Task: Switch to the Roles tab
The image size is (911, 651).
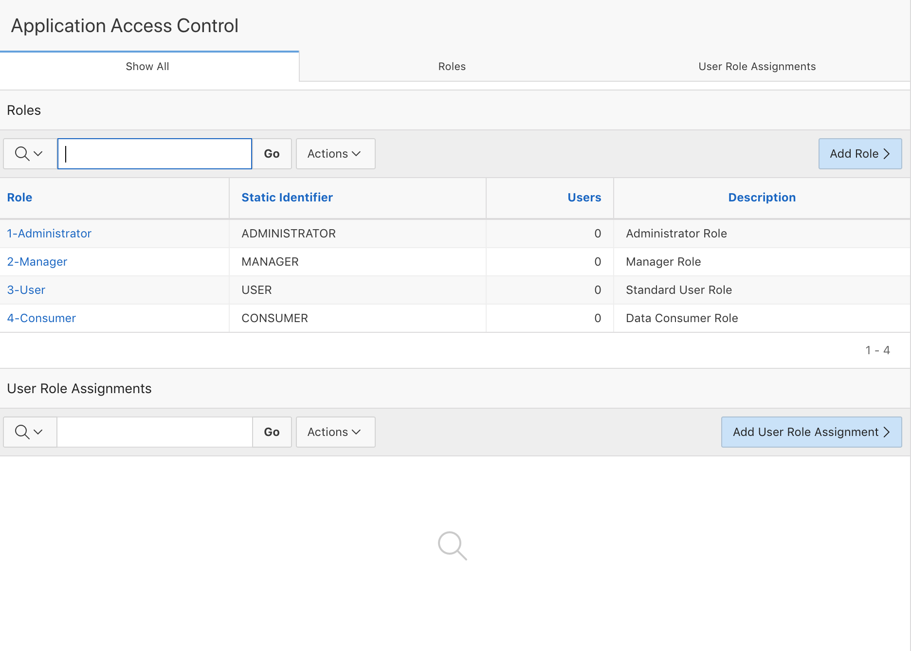Action: (x=452, y=67)
